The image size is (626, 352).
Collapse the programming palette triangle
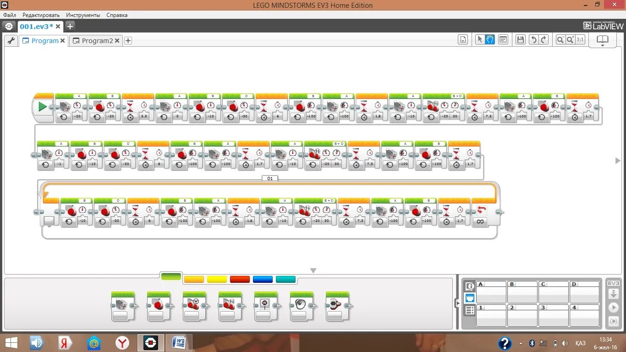click(313, 270)
